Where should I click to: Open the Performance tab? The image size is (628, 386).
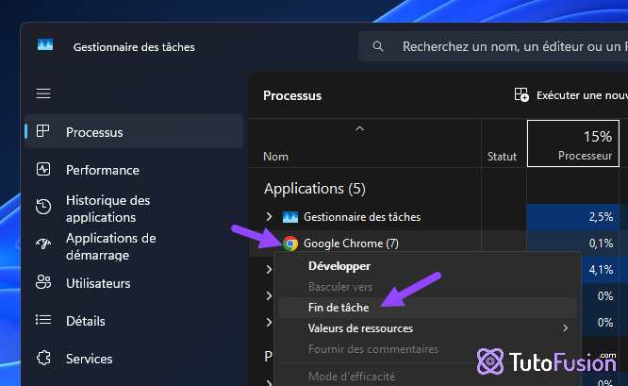click(103, 170)
